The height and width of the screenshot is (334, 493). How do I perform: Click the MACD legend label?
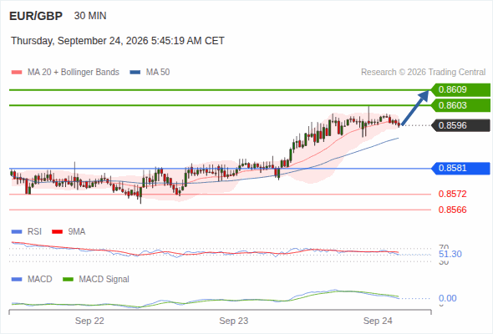(40, 280)
